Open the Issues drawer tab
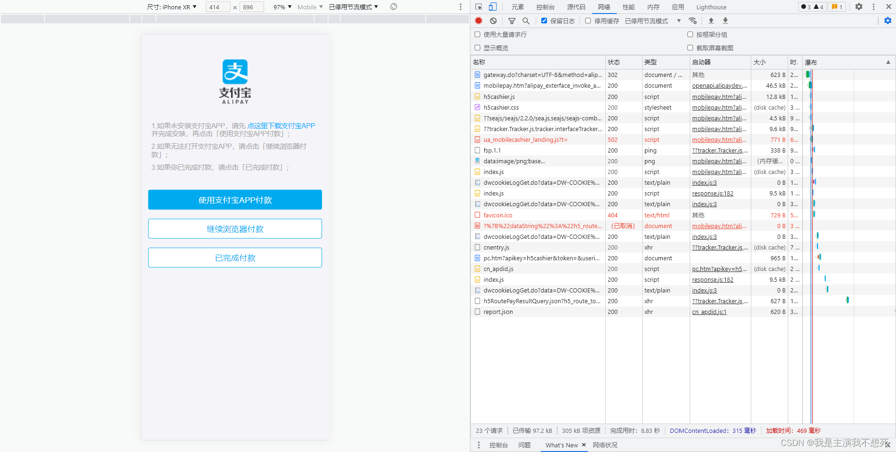Screen dimensions: 896x452 (x=525, y=445)
